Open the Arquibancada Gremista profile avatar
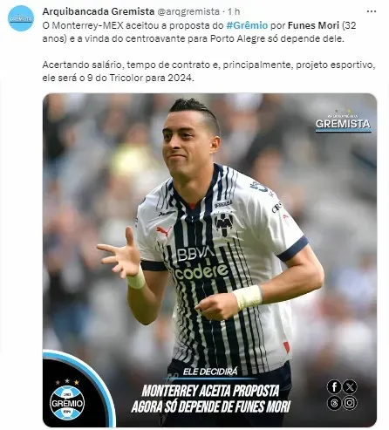 [x=21, y=18]
